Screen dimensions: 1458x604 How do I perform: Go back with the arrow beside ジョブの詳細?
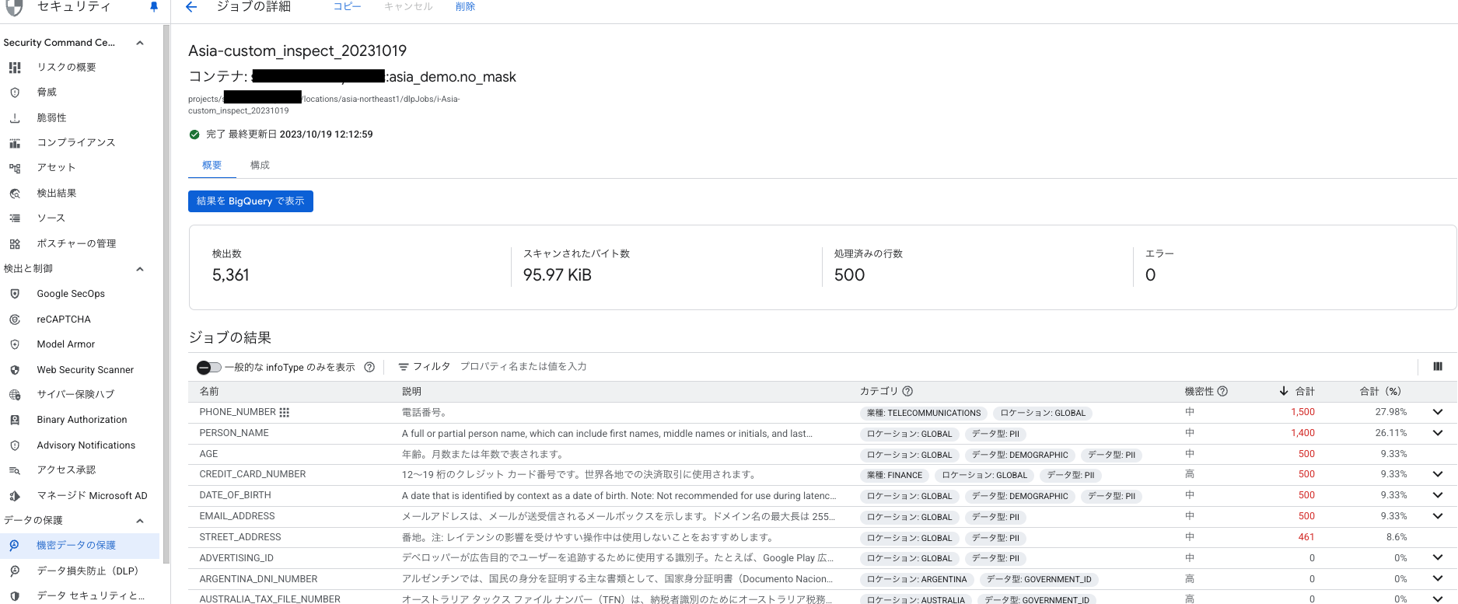coord(191,7)
